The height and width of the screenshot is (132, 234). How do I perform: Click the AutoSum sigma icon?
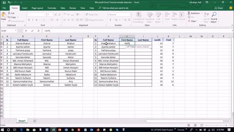(x=189, y=13)
